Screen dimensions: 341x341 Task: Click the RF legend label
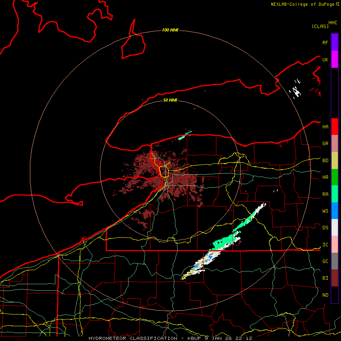pyautogui.click(x=325, y=42)
